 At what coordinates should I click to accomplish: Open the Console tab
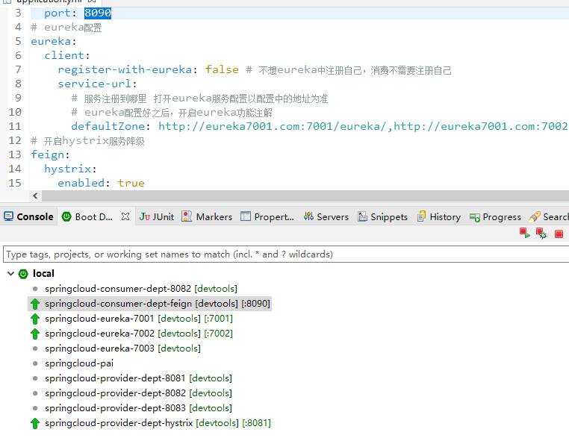[x=28, y=216]
